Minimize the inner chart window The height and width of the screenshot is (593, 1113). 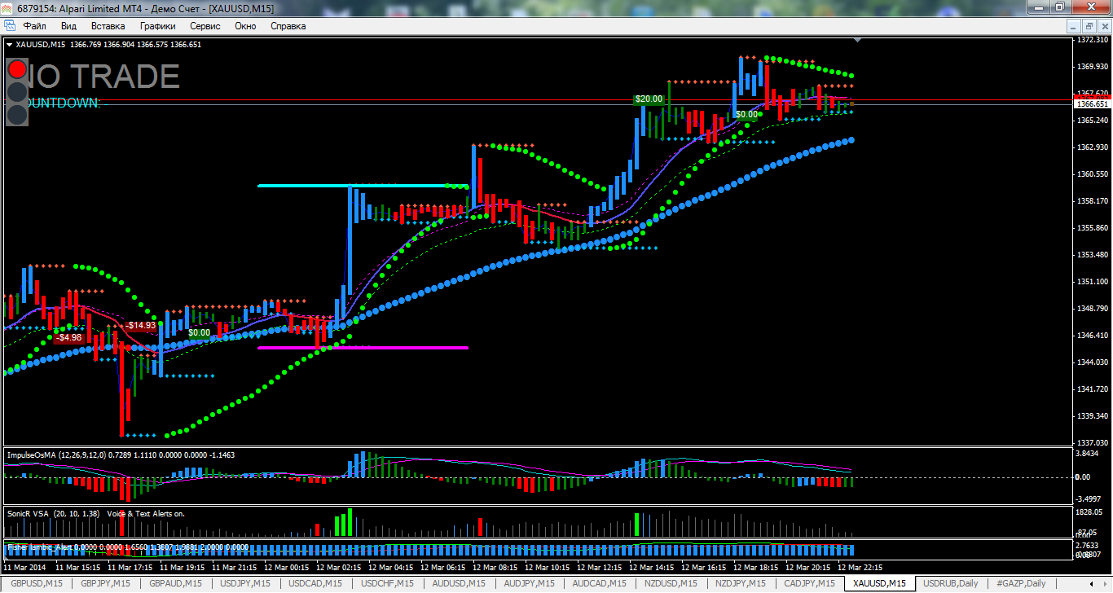(1076, 26)
